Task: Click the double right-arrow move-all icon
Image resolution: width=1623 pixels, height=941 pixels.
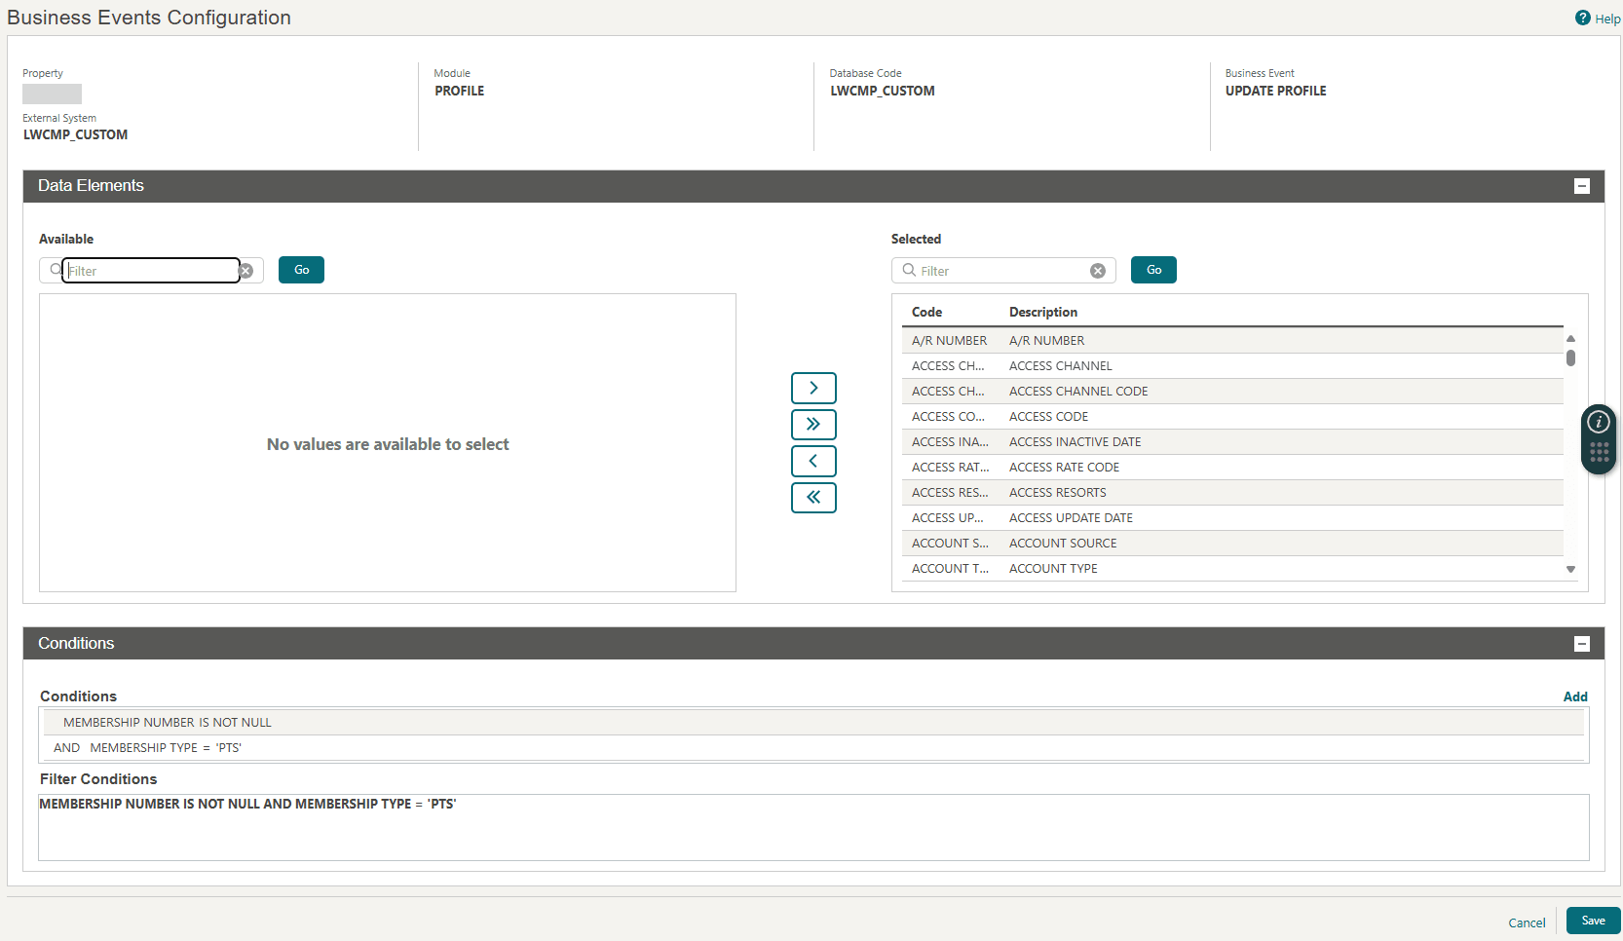Action: point(813,424)
